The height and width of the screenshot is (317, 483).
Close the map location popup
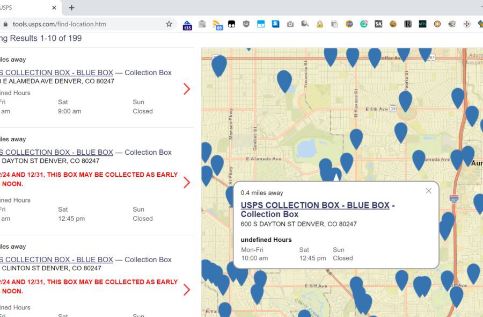click(428, 191)
